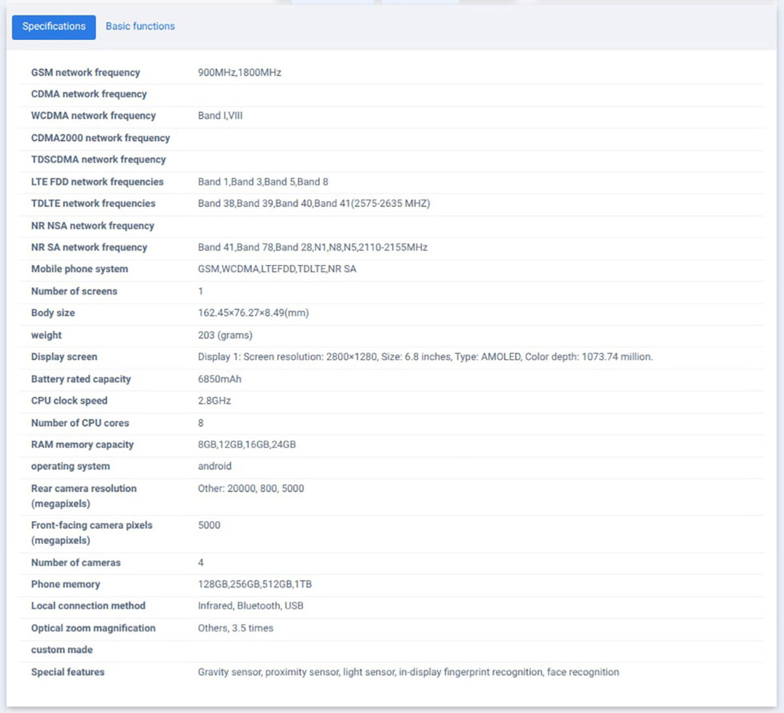The image size is (784, 713).
Task: Click the body size 162.45×76.27×8.49(mm) value
Action: (253, 313)
